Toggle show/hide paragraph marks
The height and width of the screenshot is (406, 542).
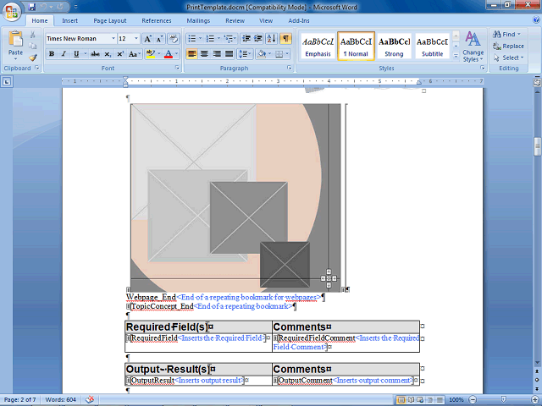(x=285, y=39)
